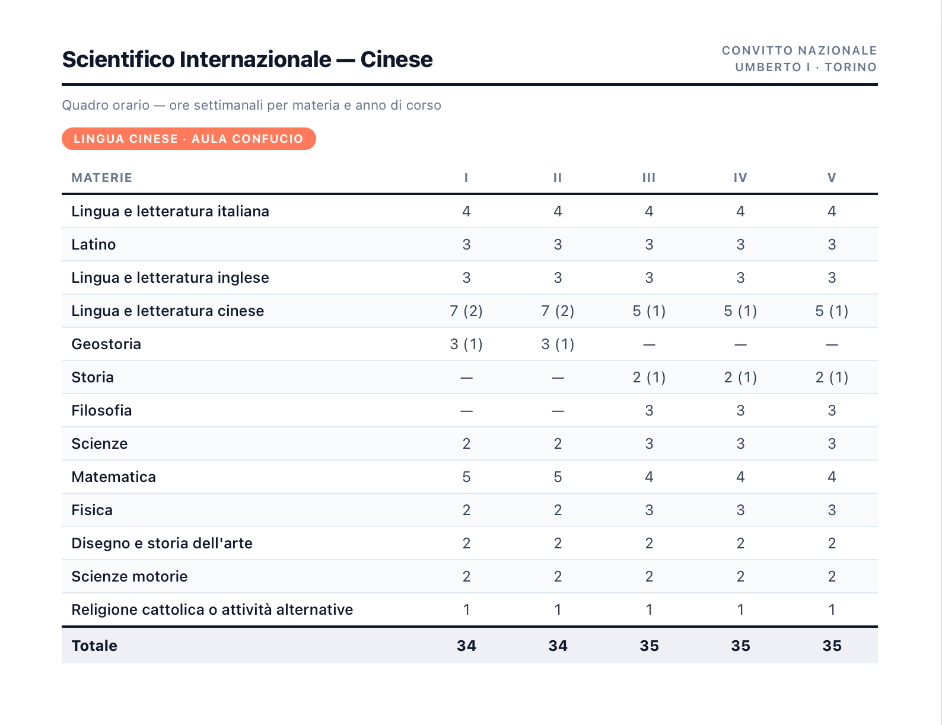Select the "Filosofia" row label
This screenshot has width=942, height=725.
click(x=101, y=411)
